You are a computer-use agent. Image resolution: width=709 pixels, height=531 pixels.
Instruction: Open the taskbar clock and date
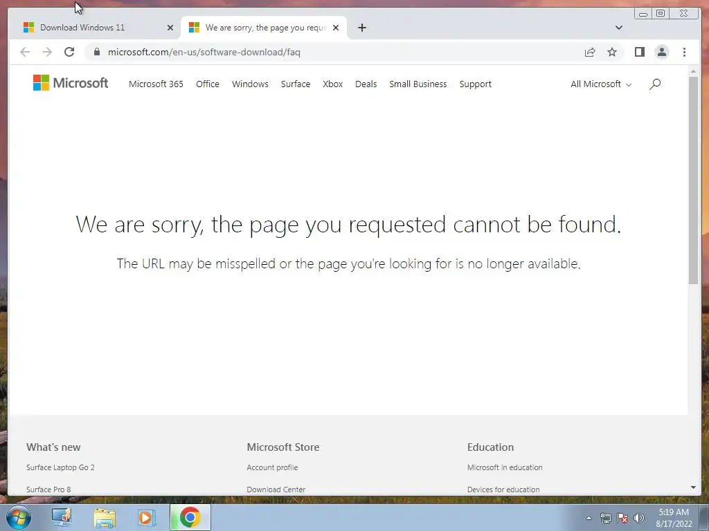[x=674, y=518]
